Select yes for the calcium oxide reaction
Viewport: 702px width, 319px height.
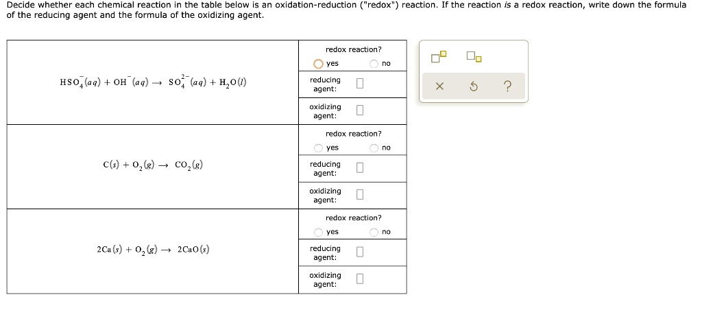click(319, 232)
